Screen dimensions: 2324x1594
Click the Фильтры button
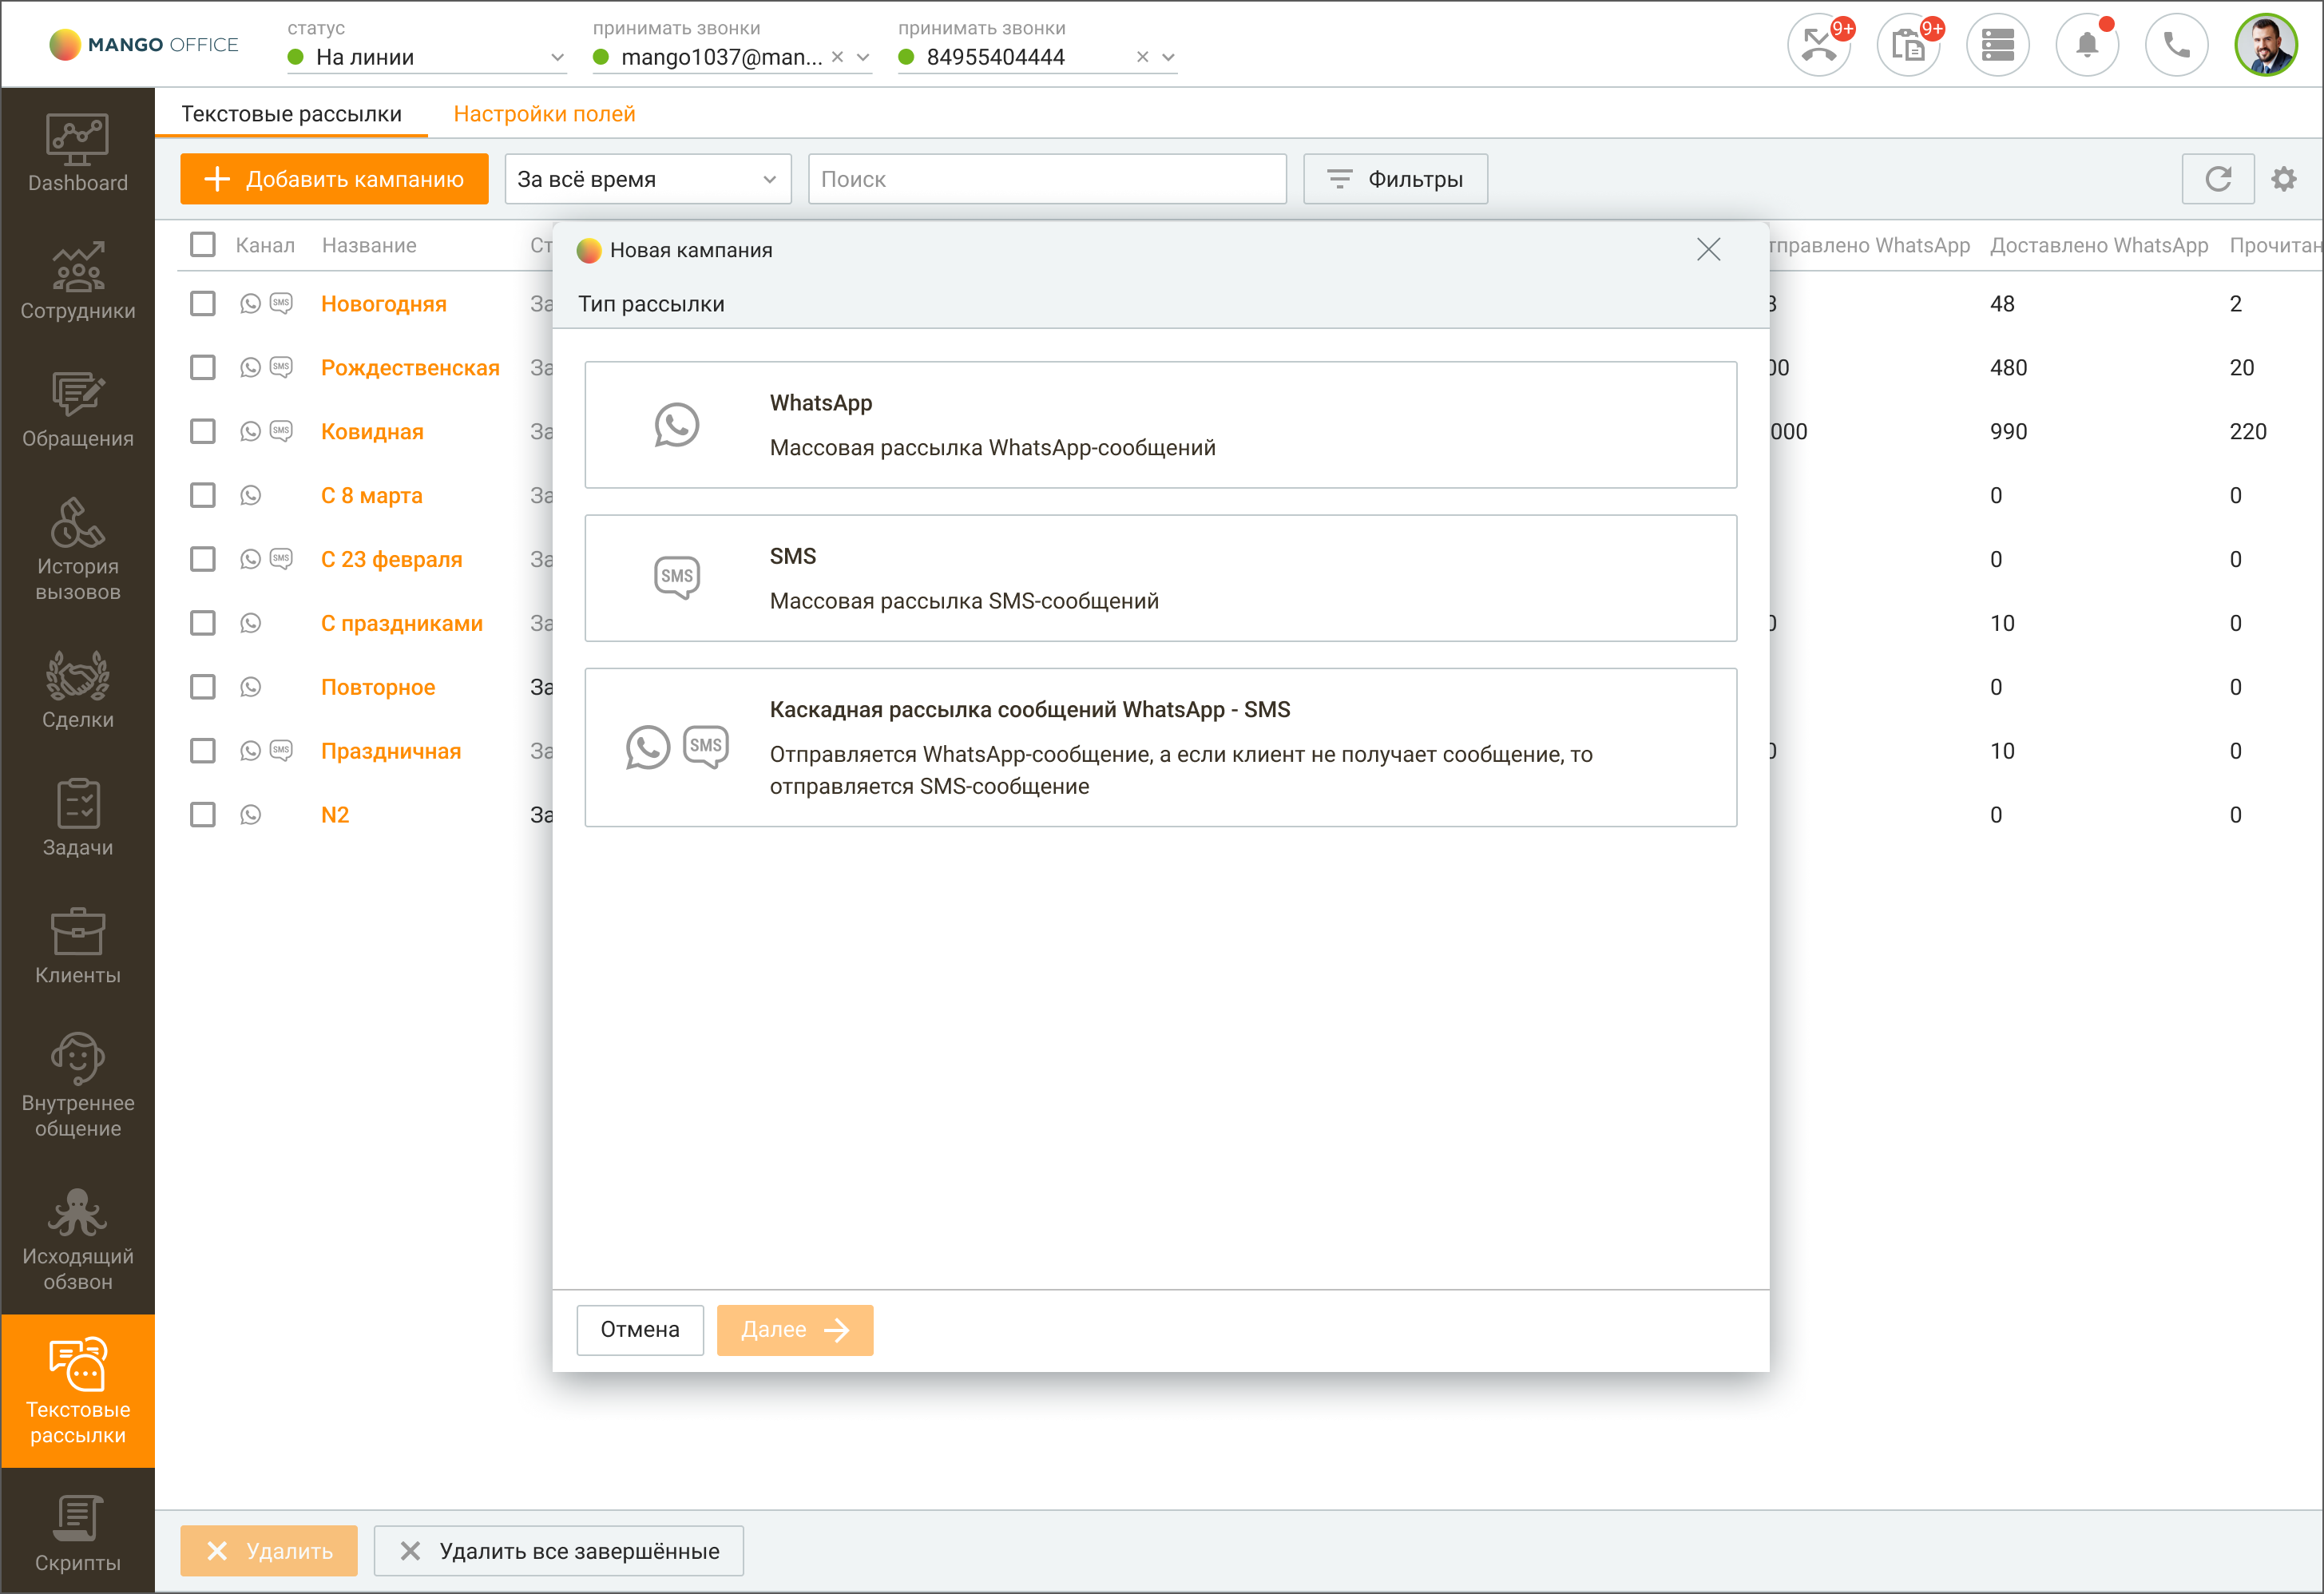pyautogui.click(x=1395, y=179)
